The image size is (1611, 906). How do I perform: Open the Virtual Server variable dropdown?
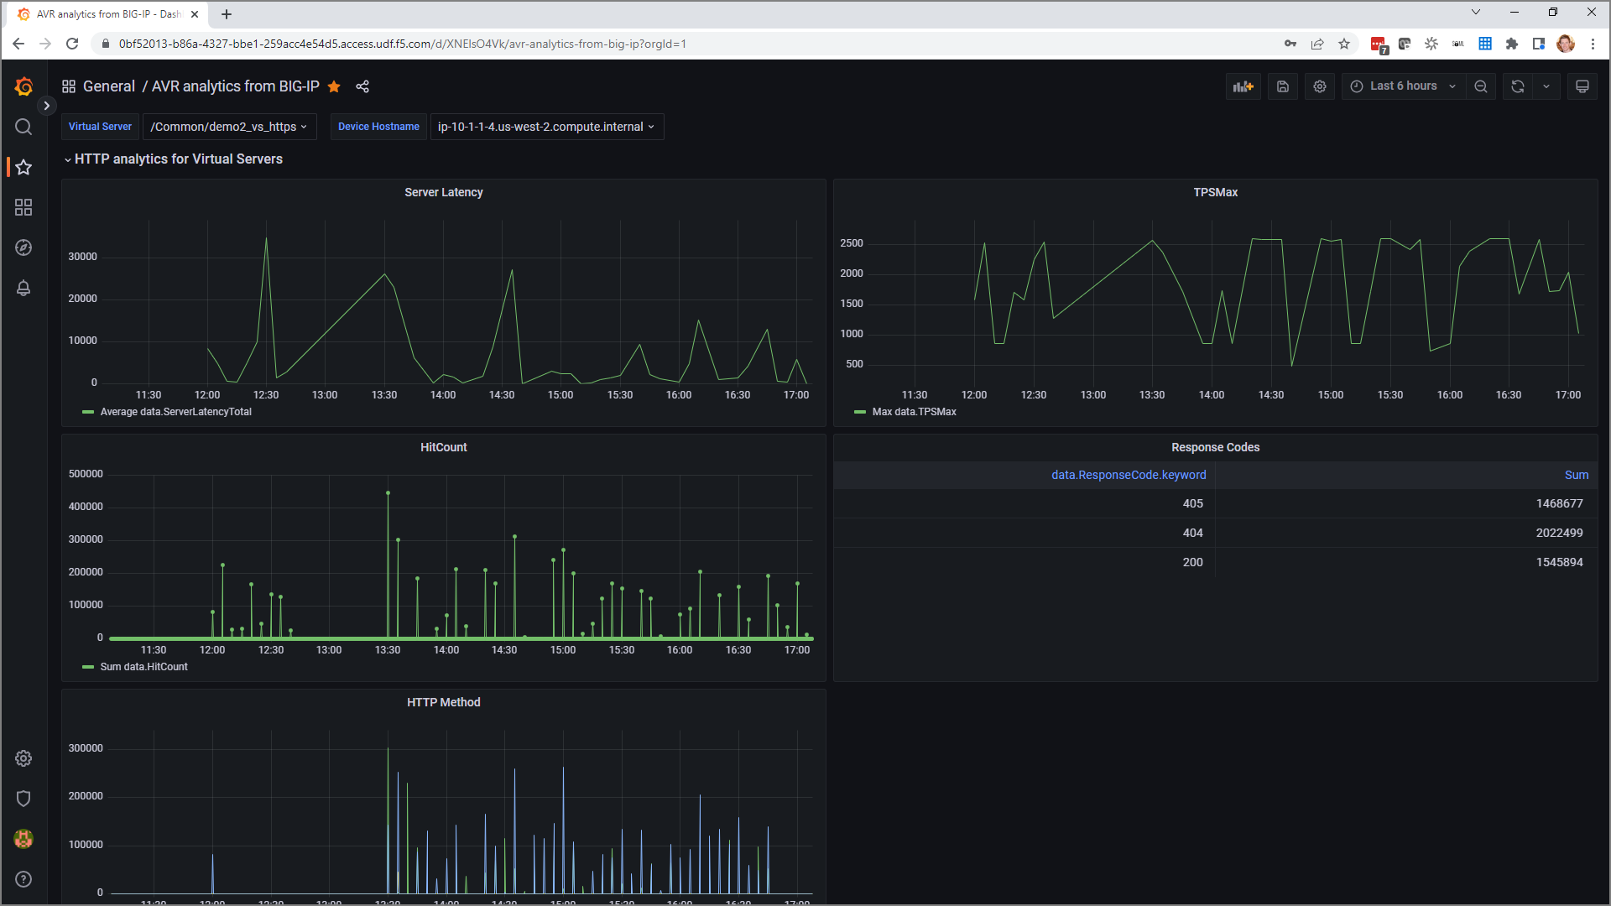click(229, 127)
